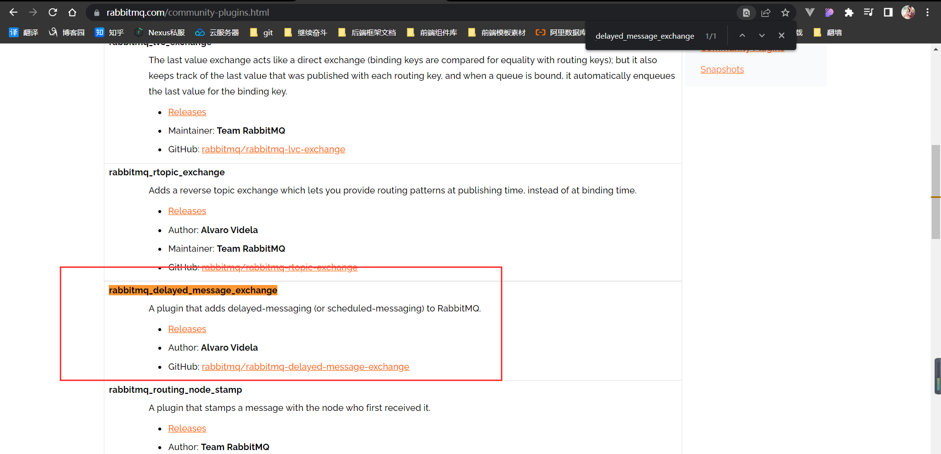Click Maintainer Team RabbitMQ under rtopic exchange
The width and height of the screenshot is (941, 454).
pyautogui.click(x=226, y=249)
